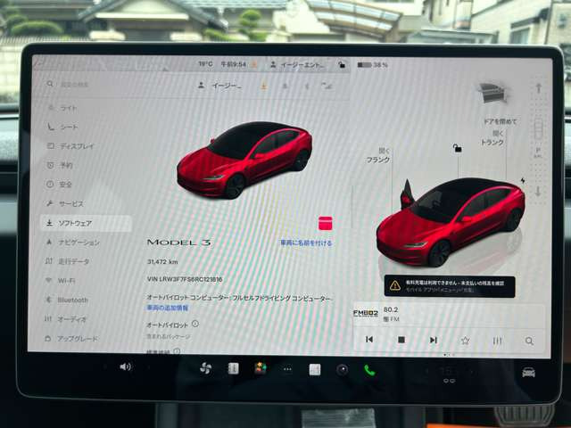Open the 予約 schedule menu
The height and width of the screenshot is (428, 571).
(x=60, y=166)
